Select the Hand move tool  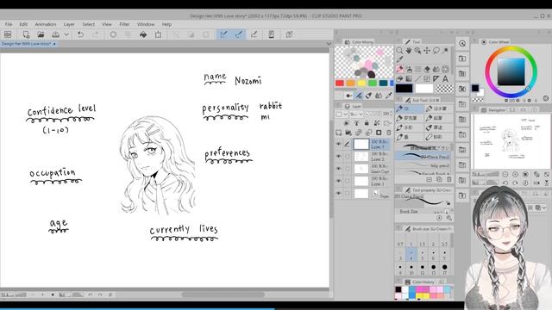click(x=409, y=51)
